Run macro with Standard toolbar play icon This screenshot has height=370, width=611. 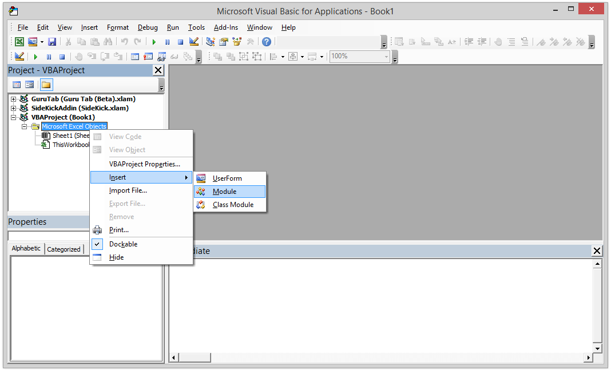(154, 42)
